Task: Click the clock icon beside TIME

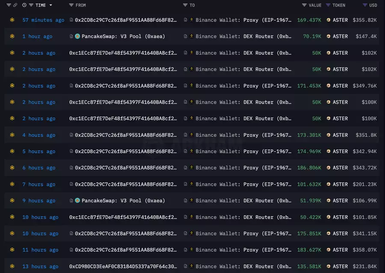Action: (24, 5)
